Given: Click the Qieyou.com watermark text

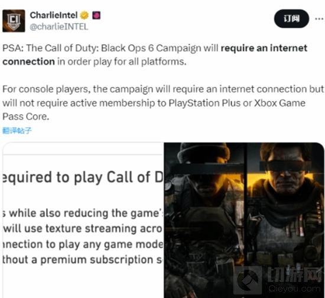Looking at the screenshot, I should (294, 289).
